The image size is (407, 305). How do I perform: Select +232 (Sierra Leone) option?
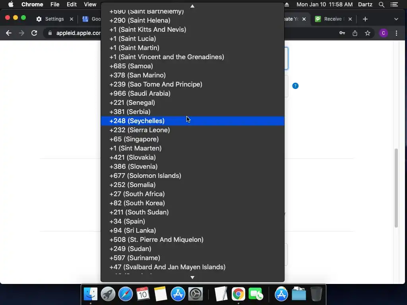coord(192,130)
